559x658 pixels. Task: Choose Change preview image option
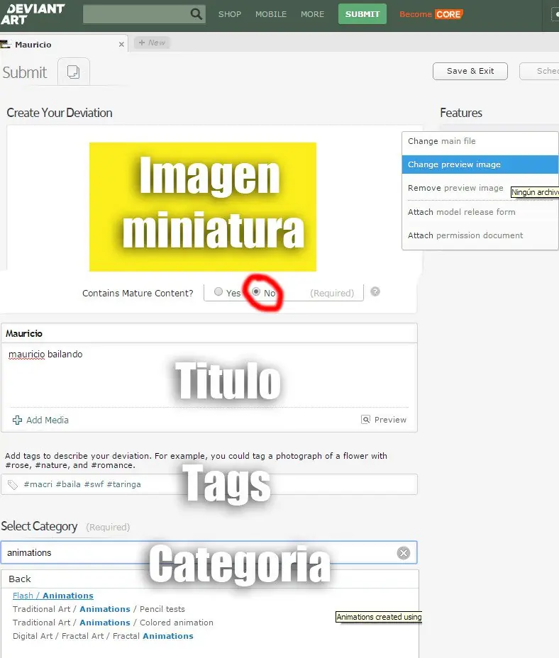click(x=480, y=164)
